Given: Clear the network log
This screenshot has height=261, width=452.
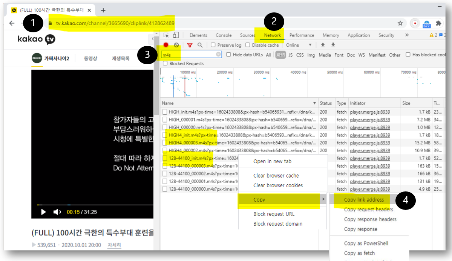Looking at the screenshot, I should (x=176, y=45).
